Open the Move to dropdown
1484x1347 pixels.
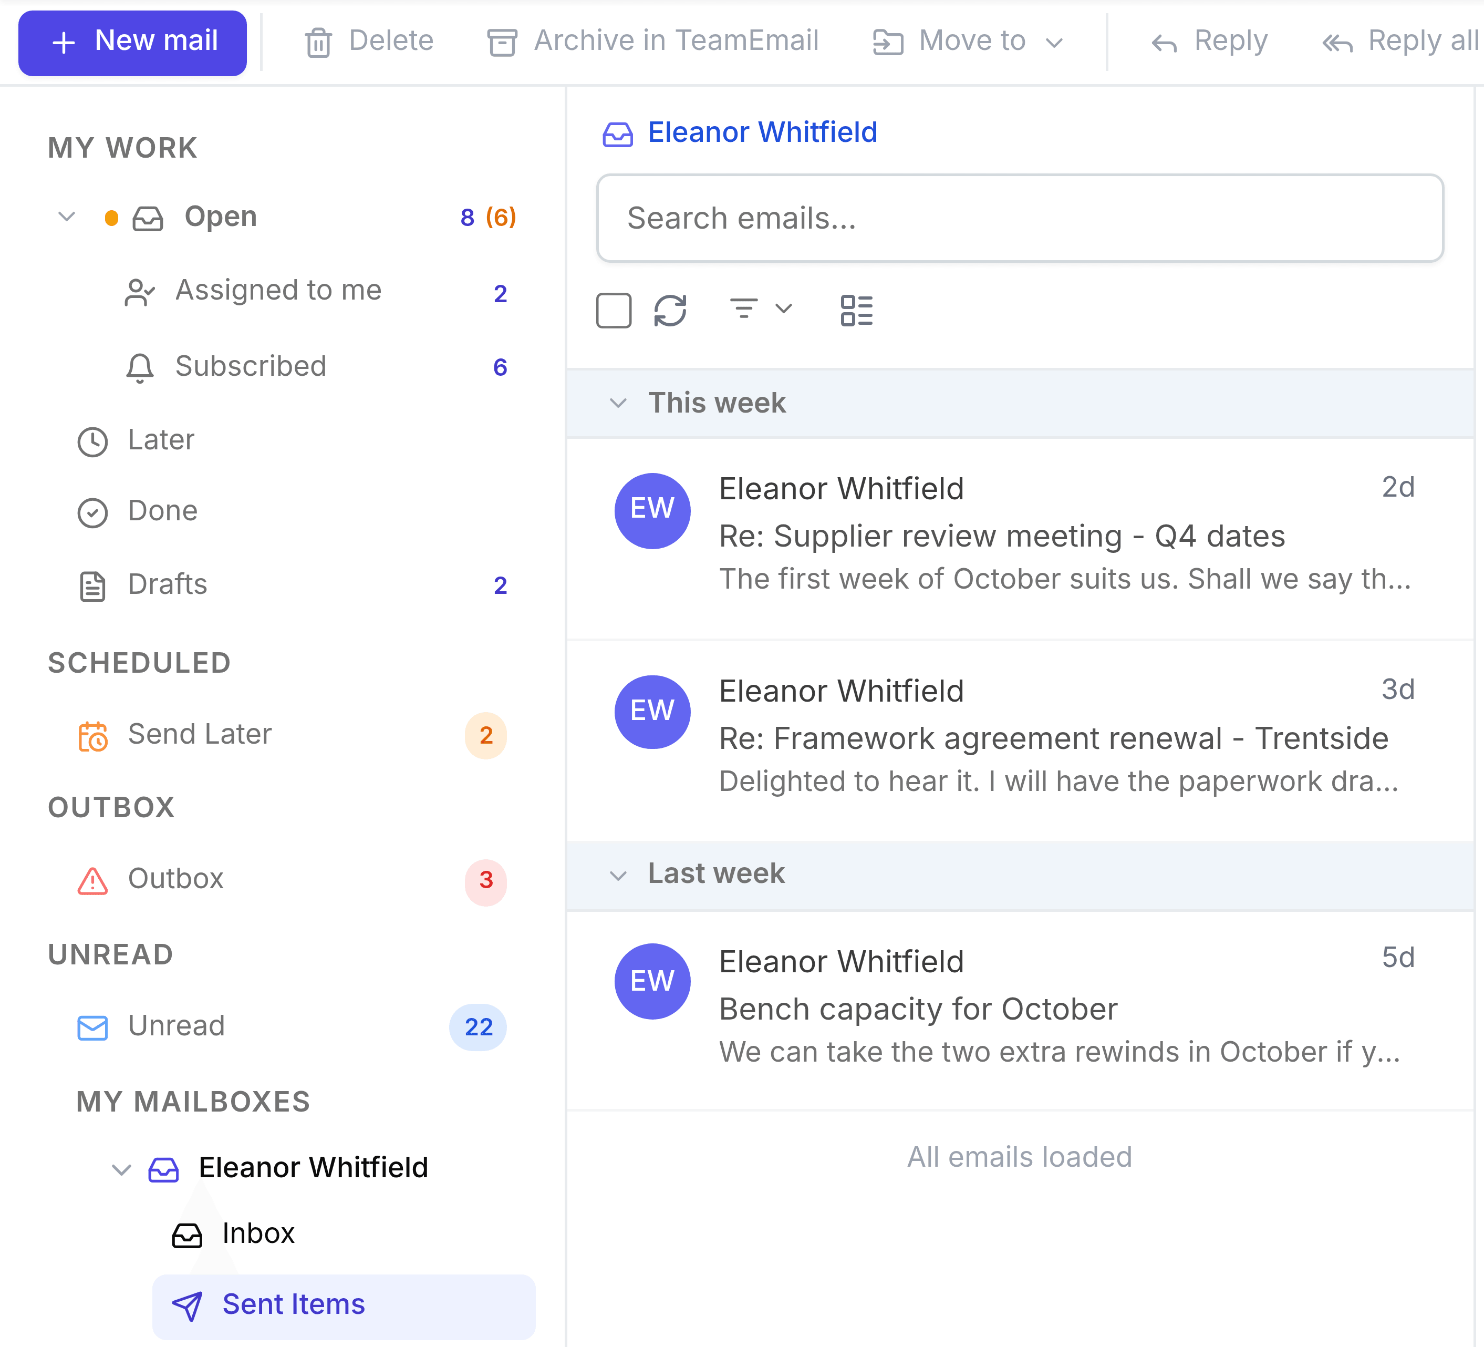pyautogui.click(x=968, y=41)
